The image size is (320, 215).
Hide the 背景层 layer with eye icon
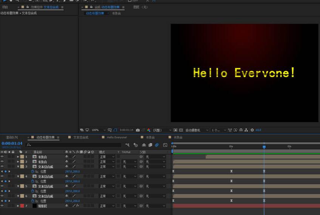(2, 206)
